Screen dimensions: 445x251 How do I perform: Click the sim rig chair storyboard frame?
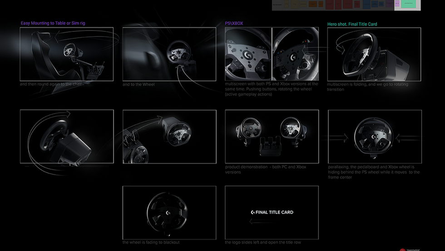point(67,54)
